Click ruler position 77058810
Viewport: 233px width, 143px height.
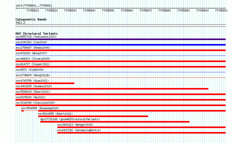(x=32, y=10)
